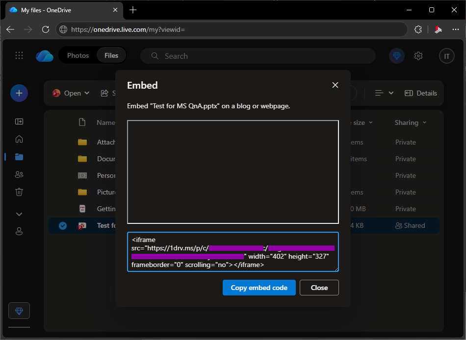Click Private sharing status for Attachments row
The height and width of the screenshot is (340, 466).
click(405, 142)
